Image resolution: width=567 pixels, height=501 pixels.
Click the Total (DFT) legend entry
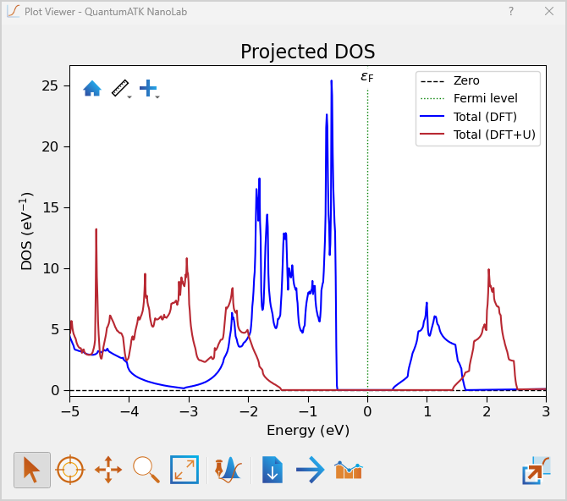pos(485,117)
